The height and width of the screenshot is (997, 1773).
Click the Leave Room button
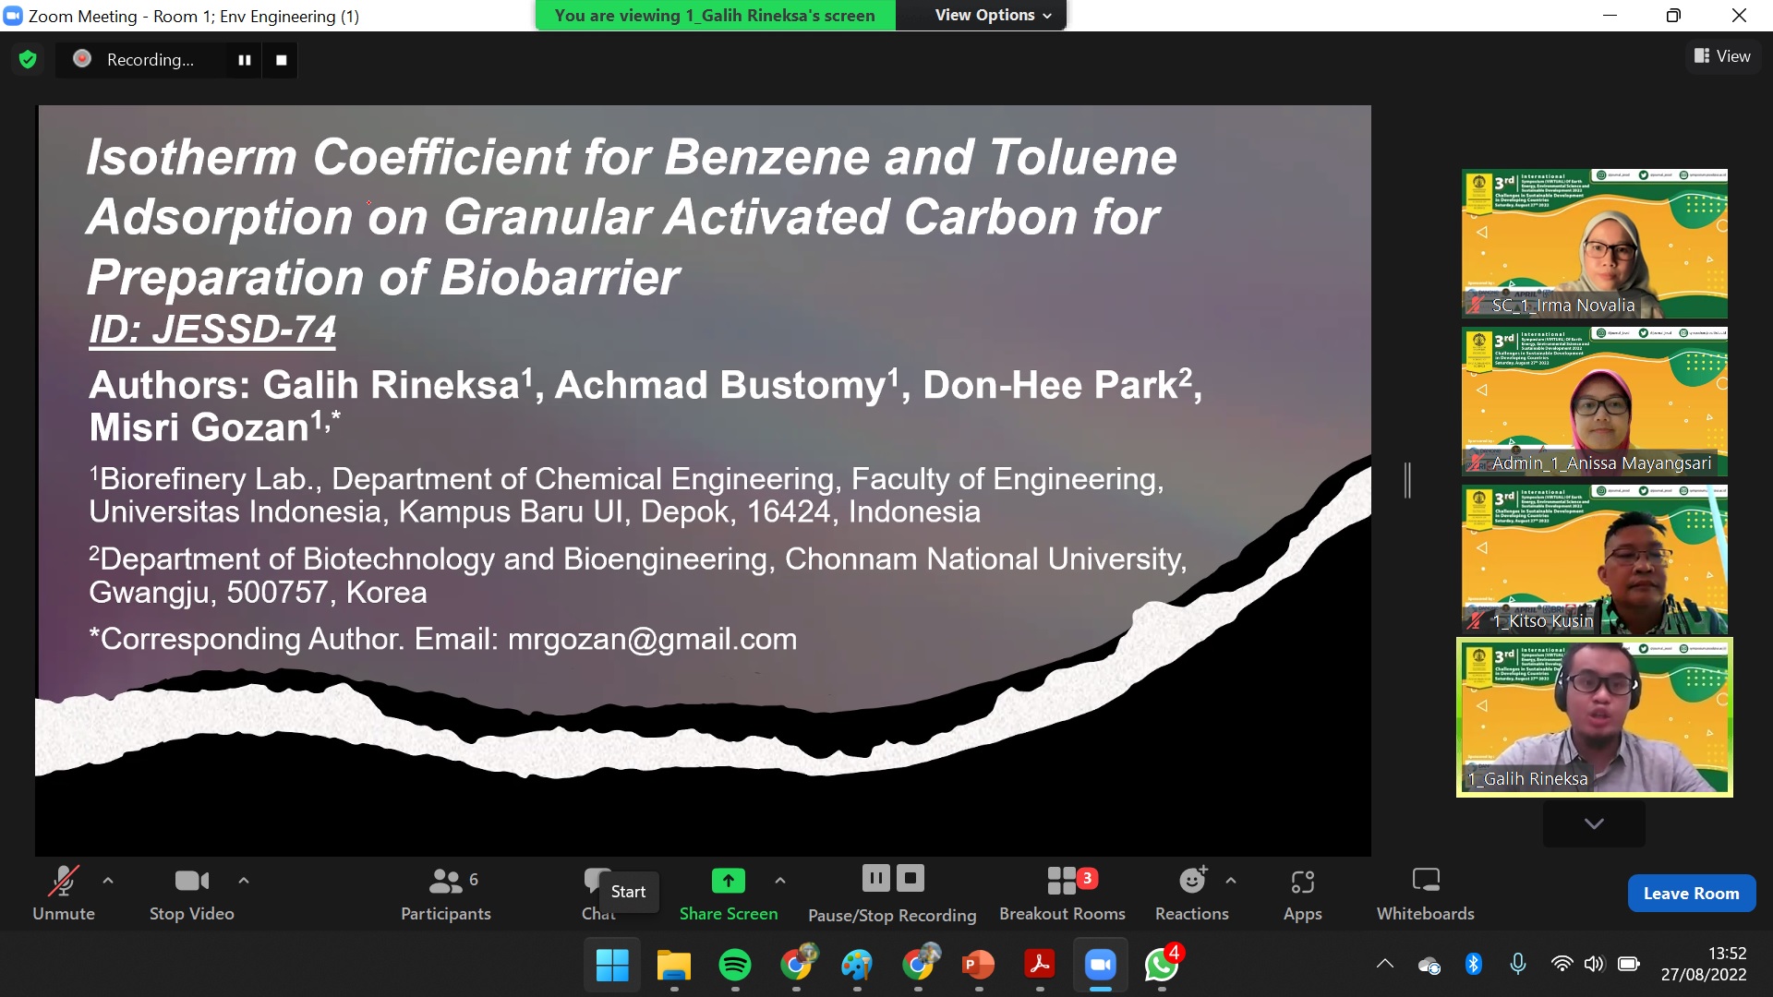[x=1691, y=893]
